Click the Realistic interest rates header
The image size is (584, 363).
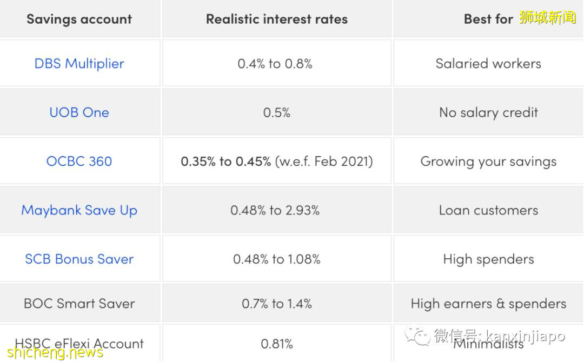coord(276,19)
